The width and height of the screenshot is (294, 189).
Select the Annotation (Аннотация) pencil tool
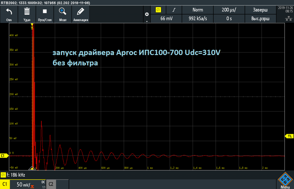click(x=81, y=11)
